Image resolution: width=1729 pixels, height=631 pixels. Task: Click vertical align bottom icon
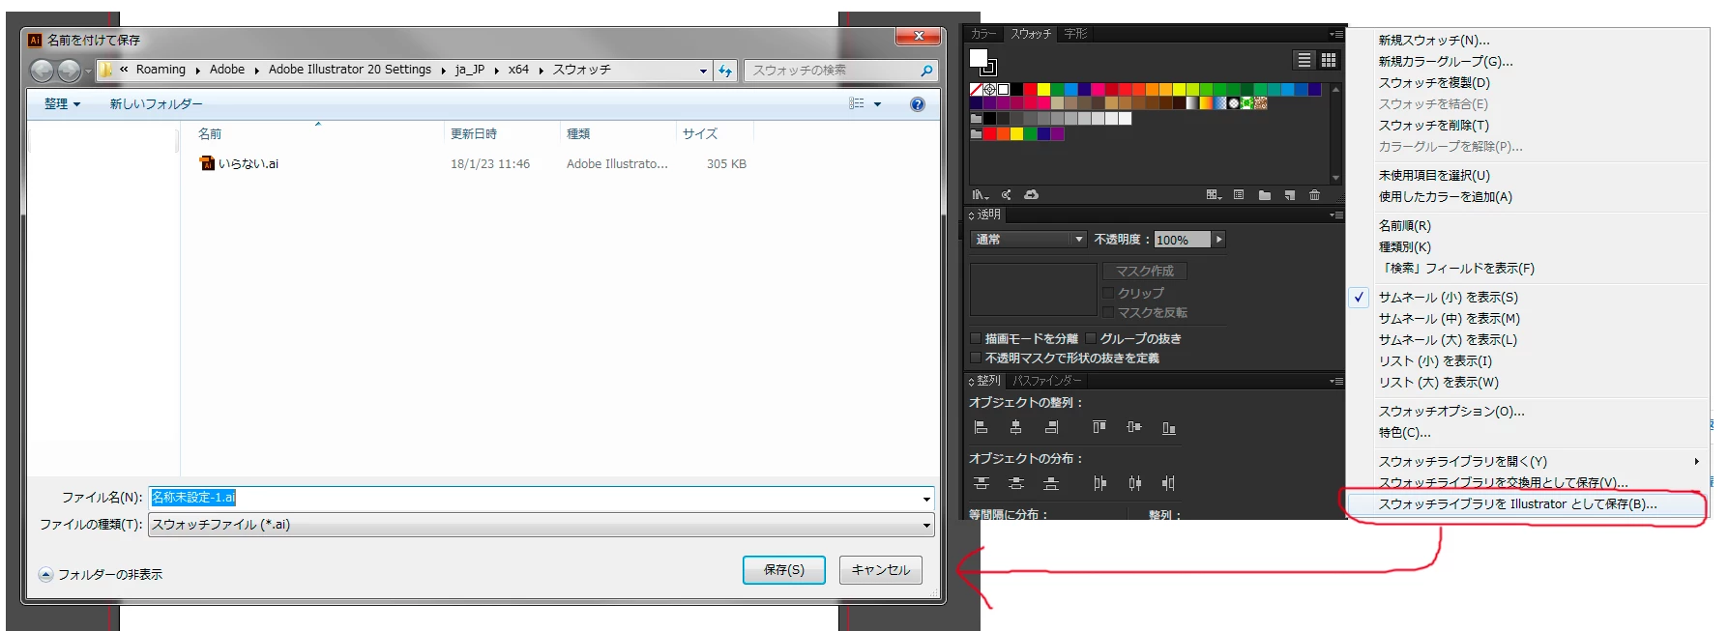(x=1169, y=427)
